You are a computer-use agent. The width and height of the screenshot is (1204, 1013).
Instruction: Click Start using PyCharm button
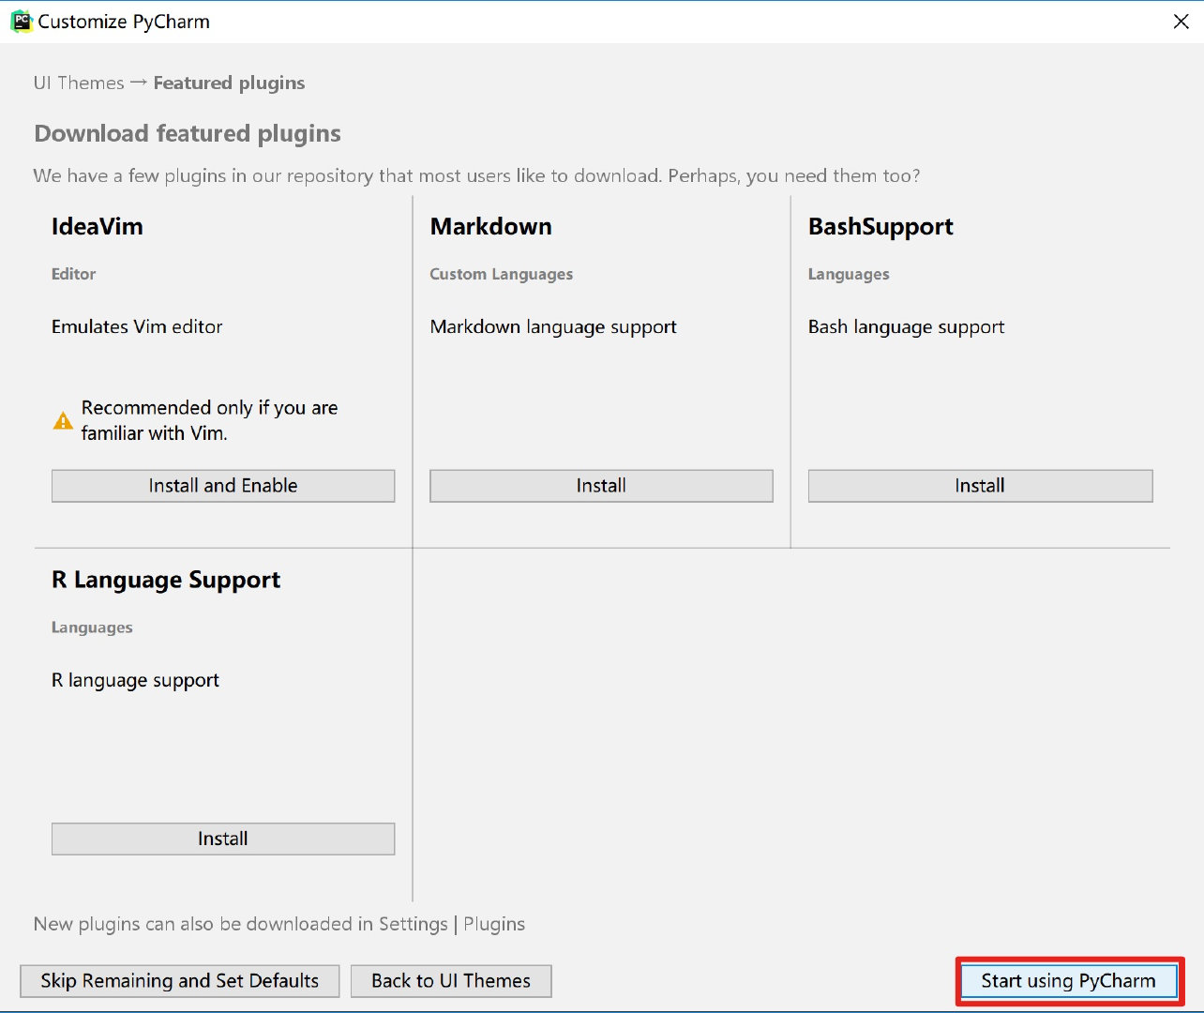(x=1069, y=981)
